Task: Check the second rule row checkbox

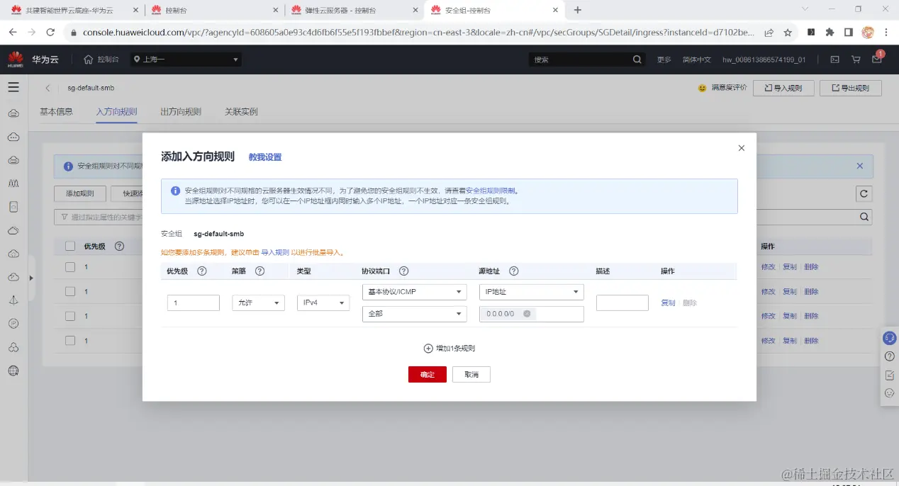Action: coord(70,291)
